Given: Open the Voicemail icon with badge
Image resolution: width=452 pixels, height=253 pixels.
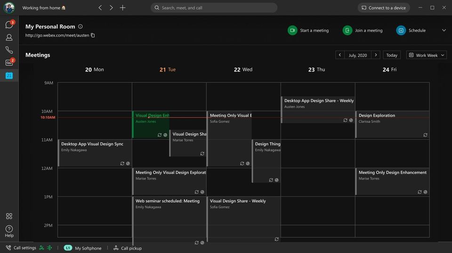Looking at the screenshot, I should [x=9, y=63].
